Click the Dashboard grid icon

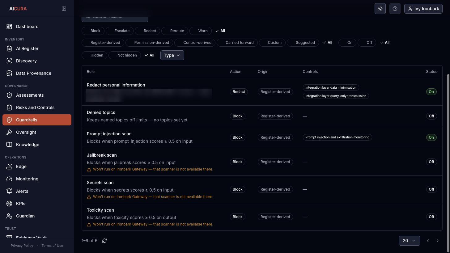pos(9,27)
